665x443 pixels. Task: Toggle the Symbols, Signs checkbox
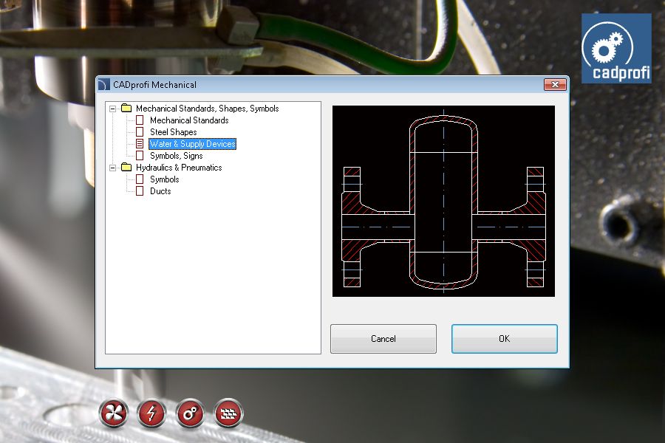[140, 156]
